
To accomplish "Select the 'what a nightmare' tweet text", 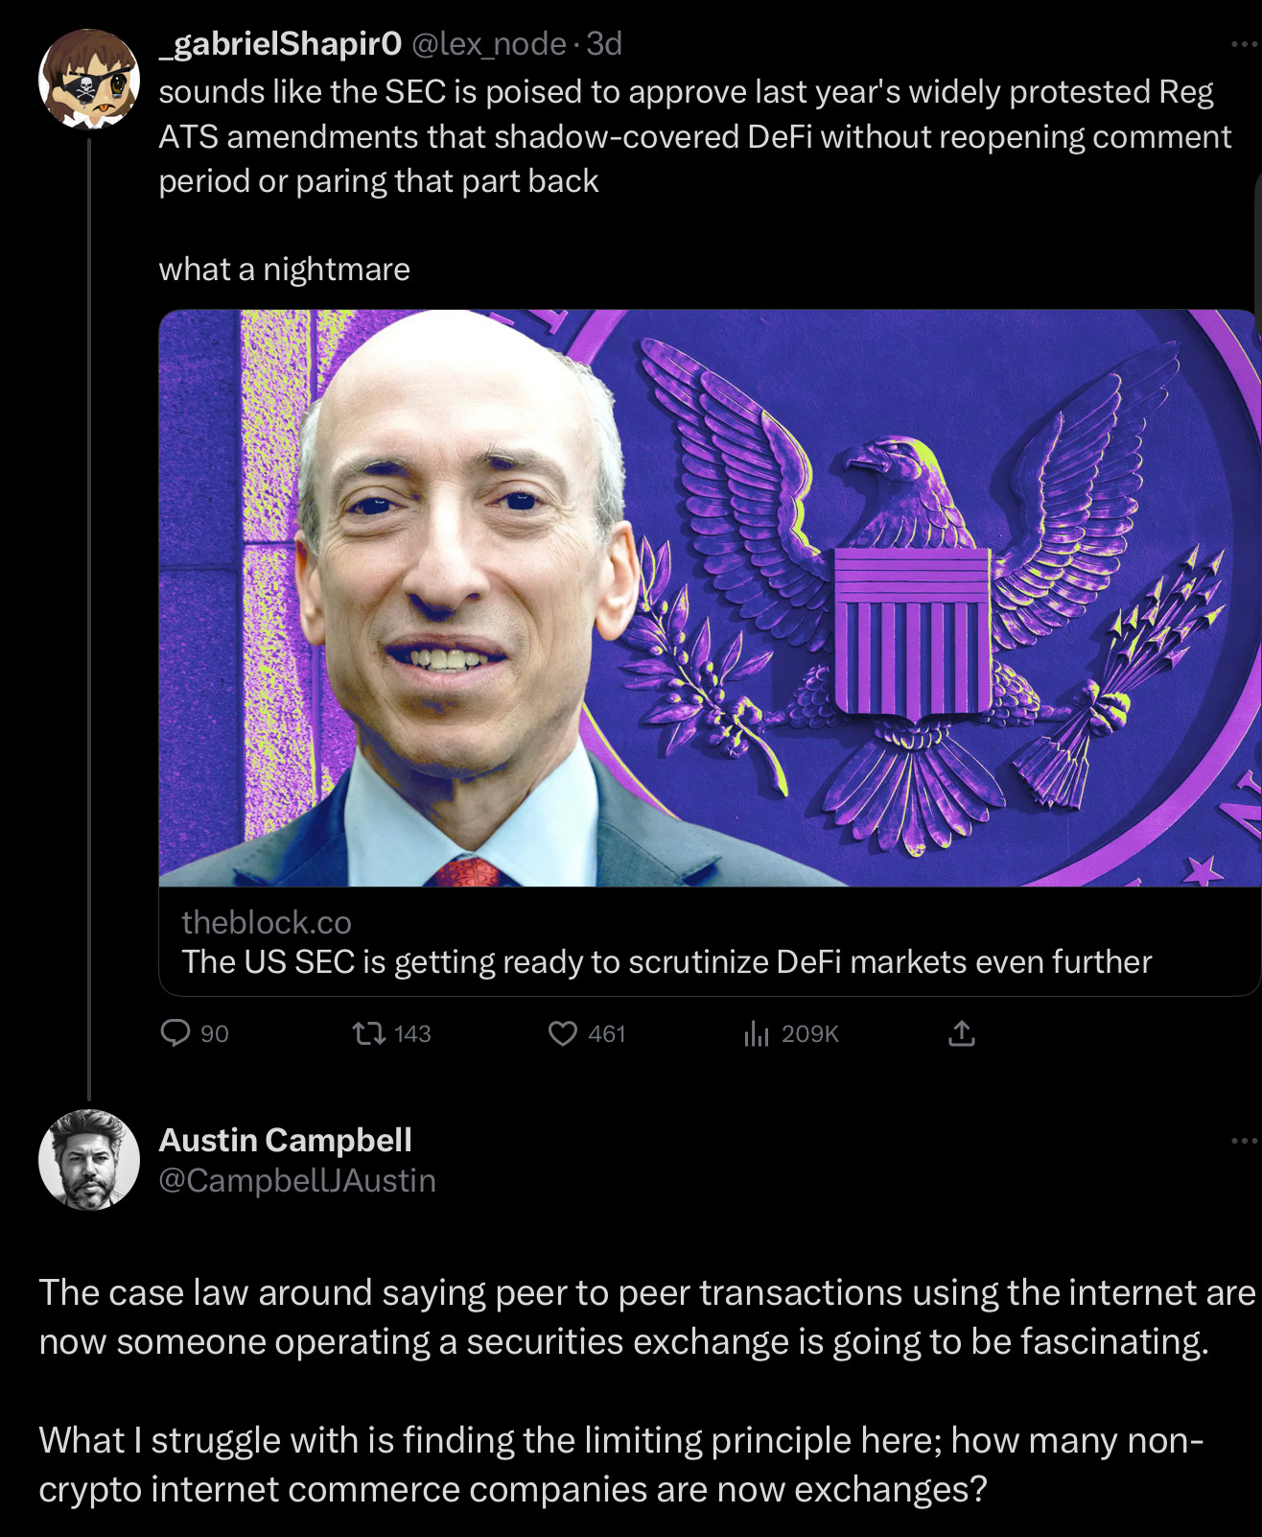I will click(285, 270).
